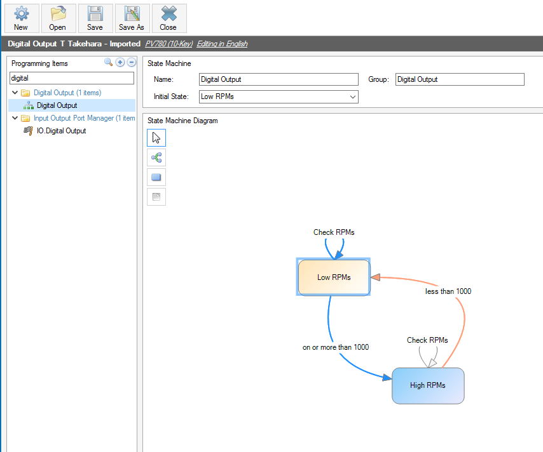
Task: Select the pointer tool in diagram toolbar
Action: point(156,138)
